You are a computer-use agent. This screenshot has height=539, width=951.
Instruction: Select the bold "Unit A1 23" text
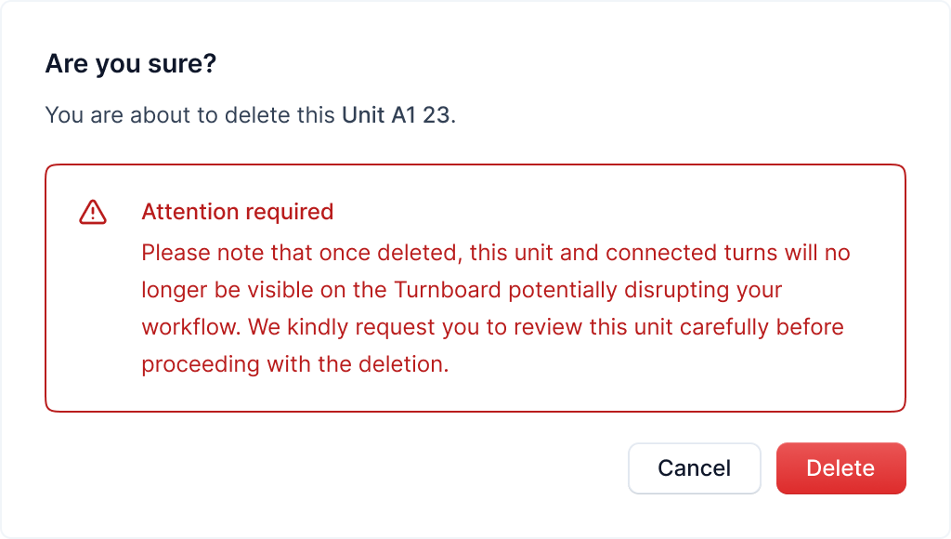pyautogui.click(x=396, y=116)
